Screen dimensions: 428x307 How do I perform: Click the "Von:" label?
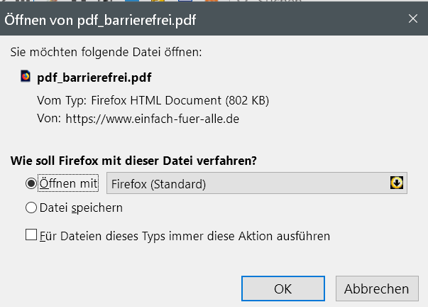coord(49,119)
